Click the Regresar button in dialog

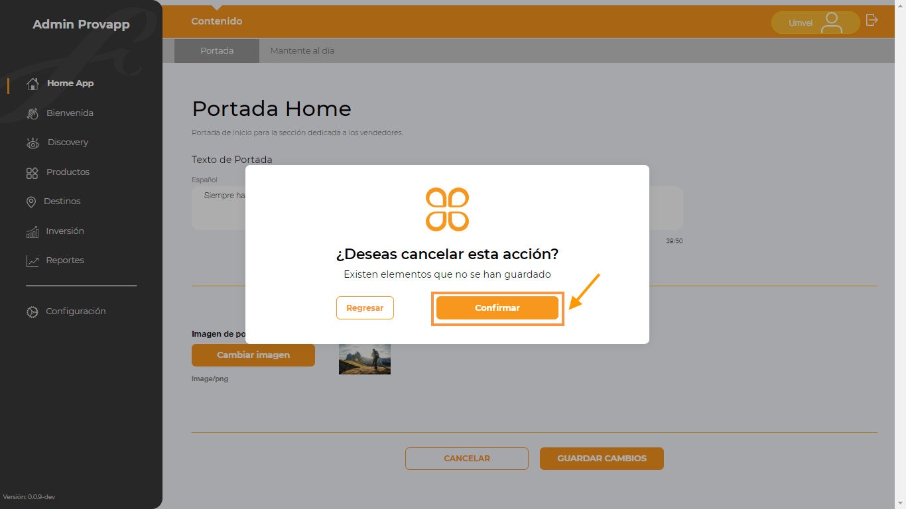(x=365, y=308)
